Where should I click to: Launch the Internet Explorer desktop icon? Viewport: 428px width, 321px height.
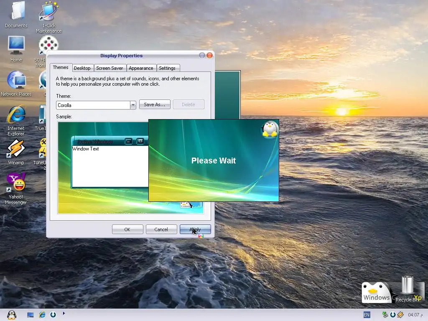(16, 120)
